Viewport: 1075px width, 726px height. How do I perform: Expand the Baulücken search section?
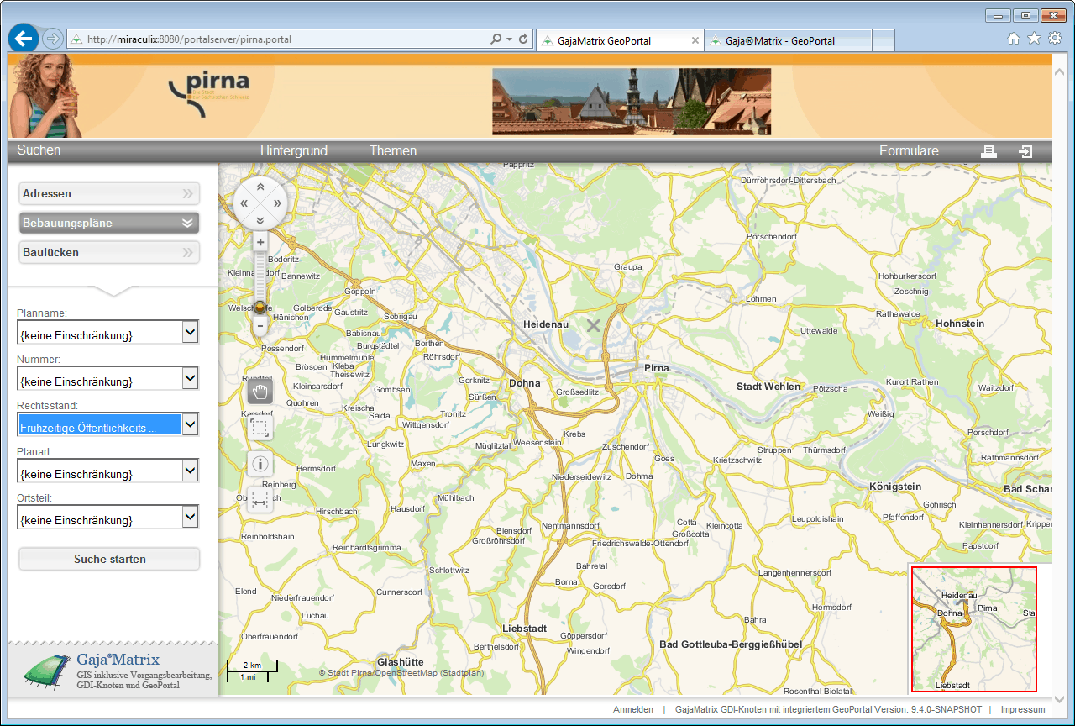tap(109, 252)
